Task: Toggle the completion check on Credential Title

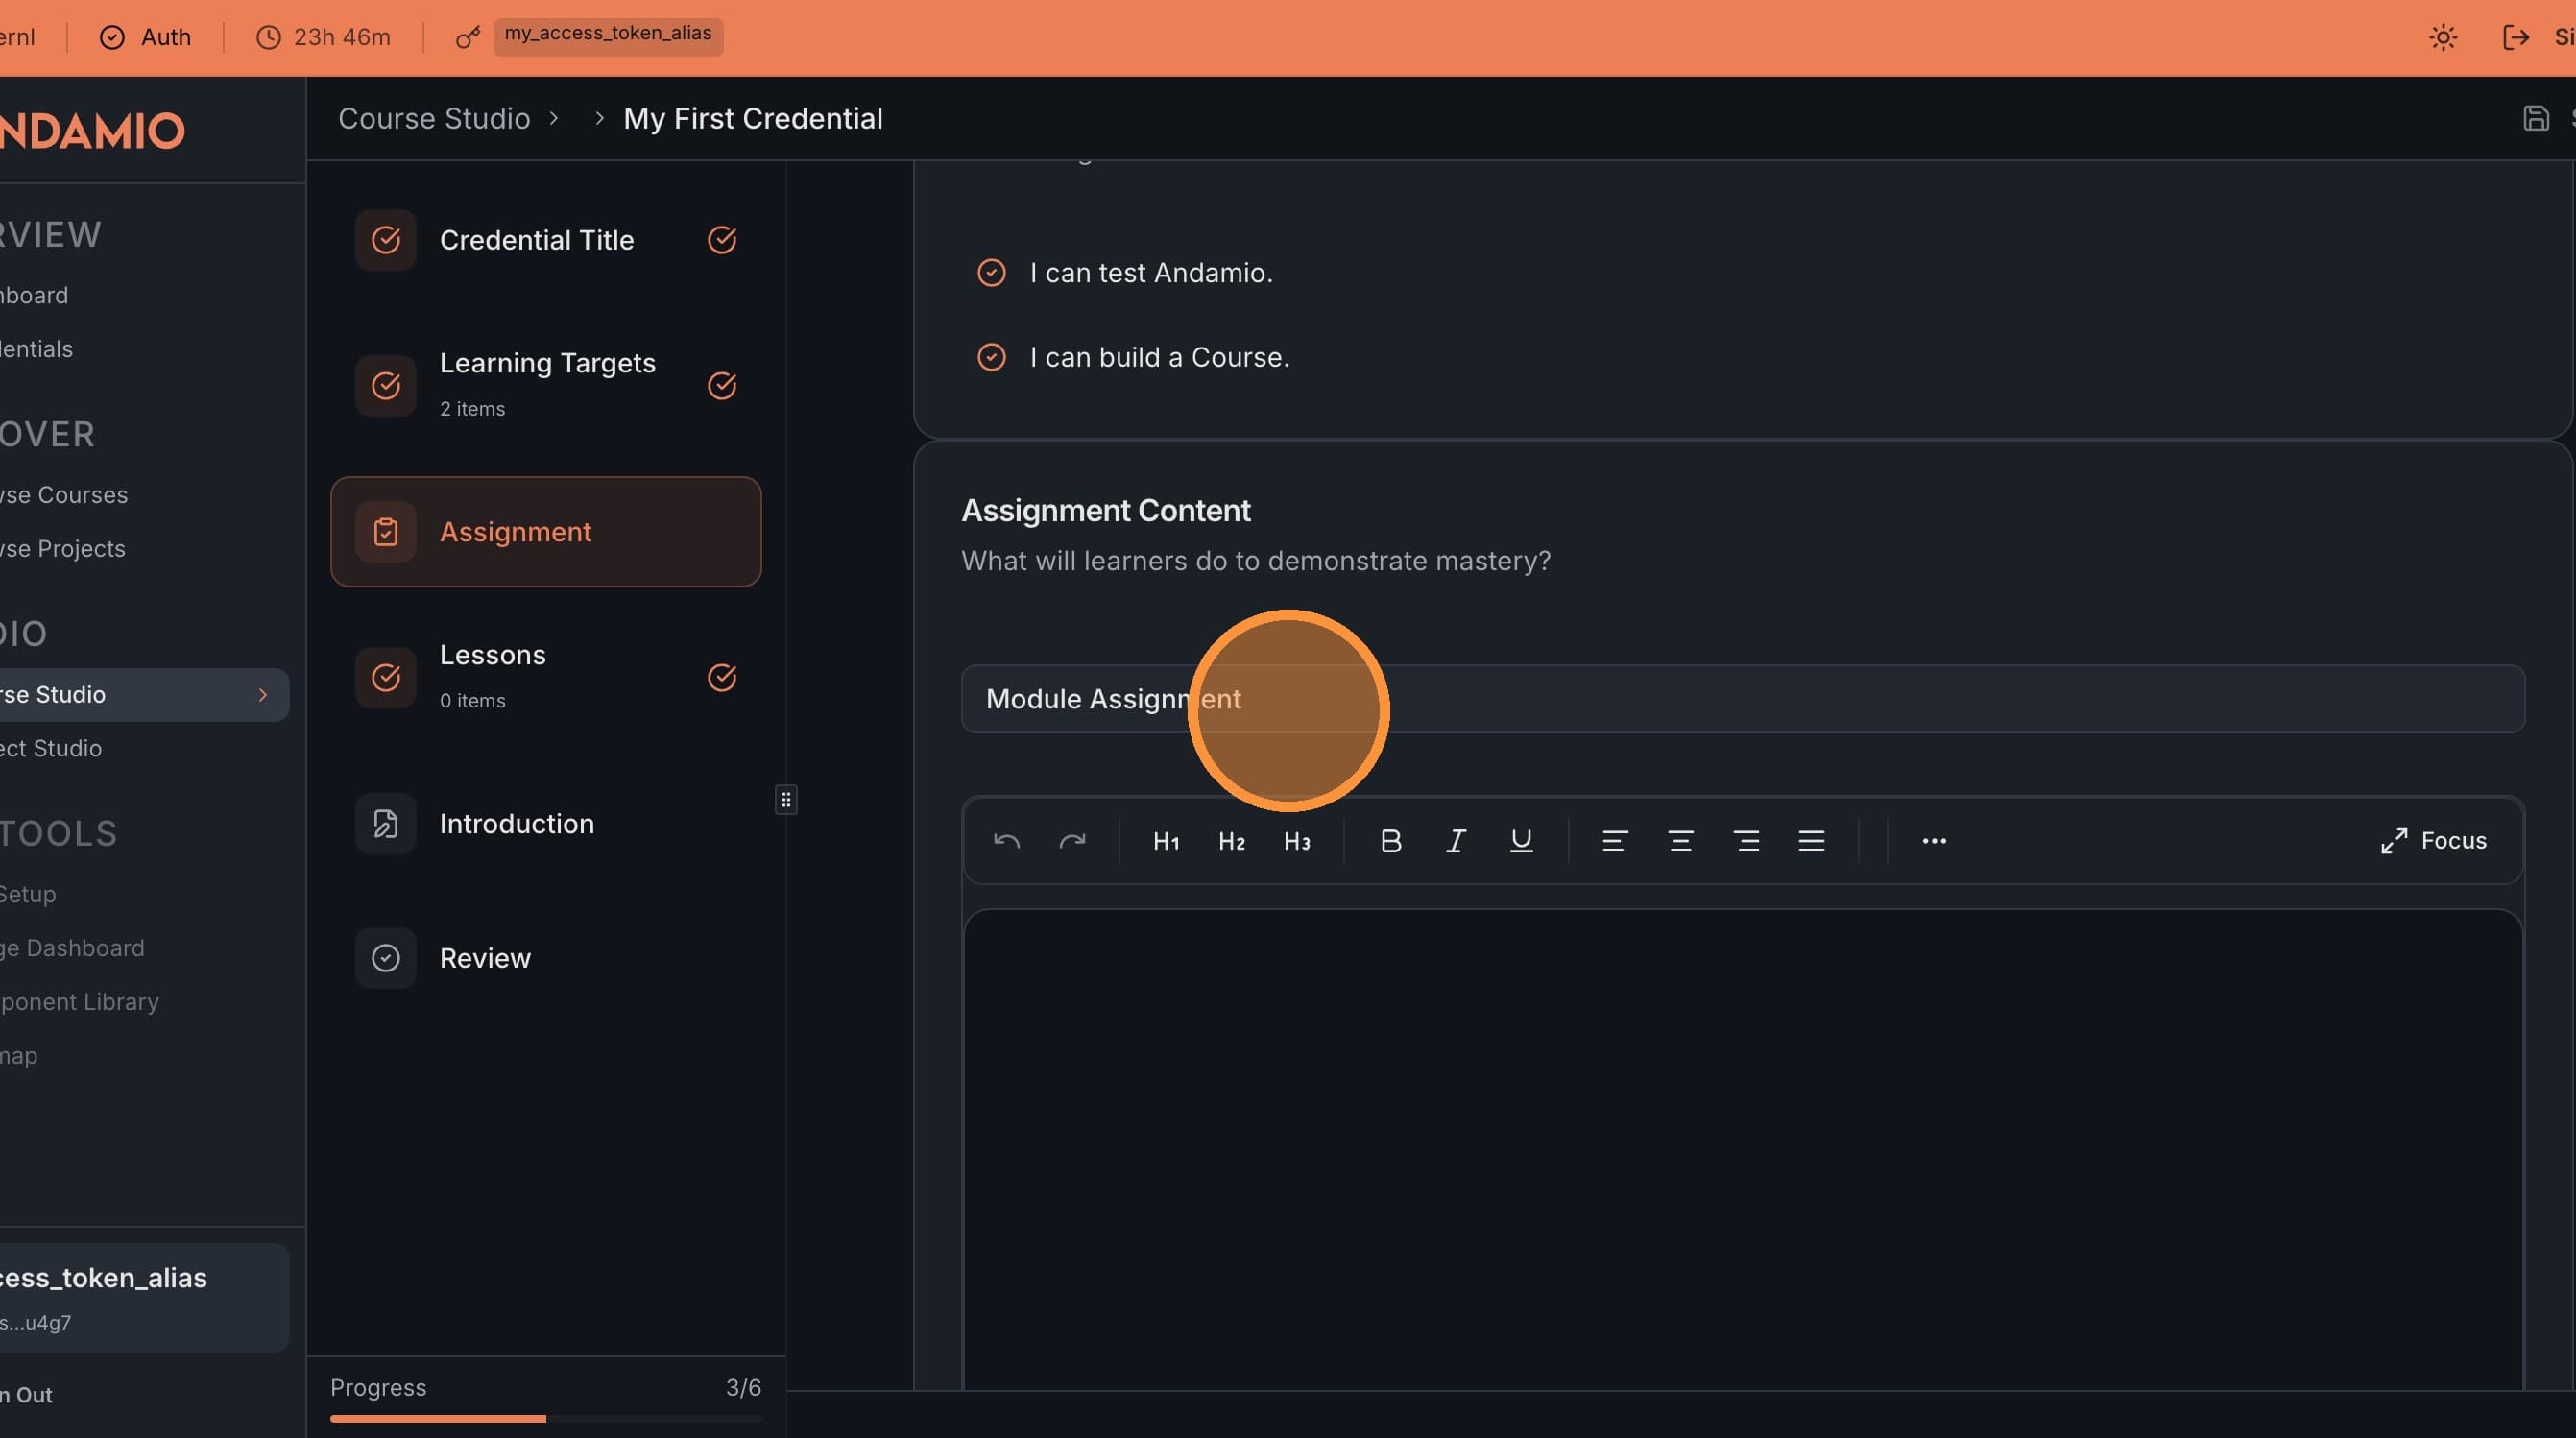Action: 722,240
